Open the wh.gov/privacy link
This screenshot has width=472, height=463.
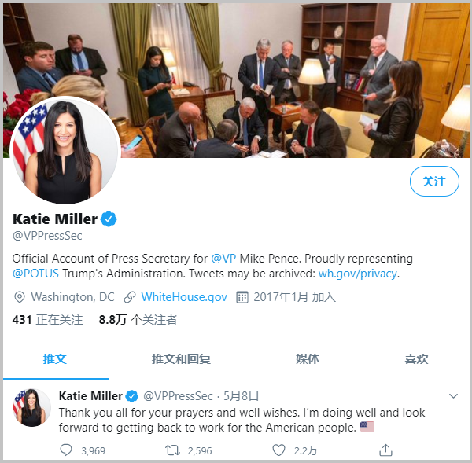(358, 274)
